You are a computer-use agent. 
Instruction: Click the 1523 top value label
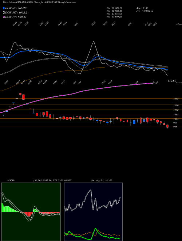94,24
